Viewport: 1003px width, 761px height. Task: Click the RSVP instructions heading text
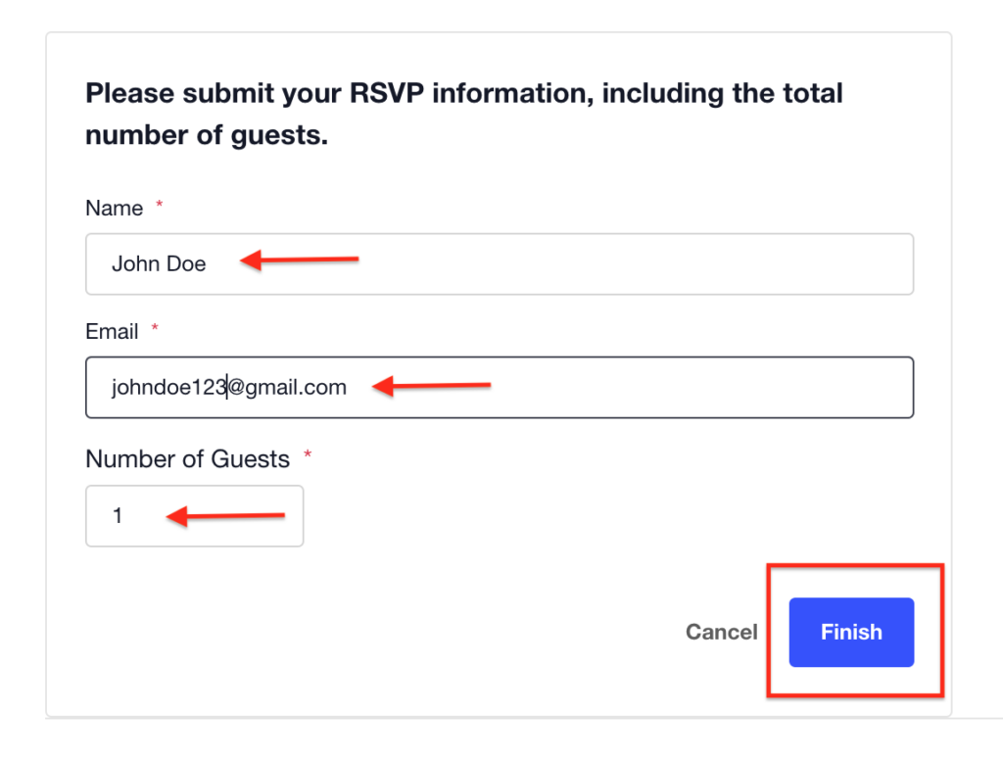coord(463,114)
